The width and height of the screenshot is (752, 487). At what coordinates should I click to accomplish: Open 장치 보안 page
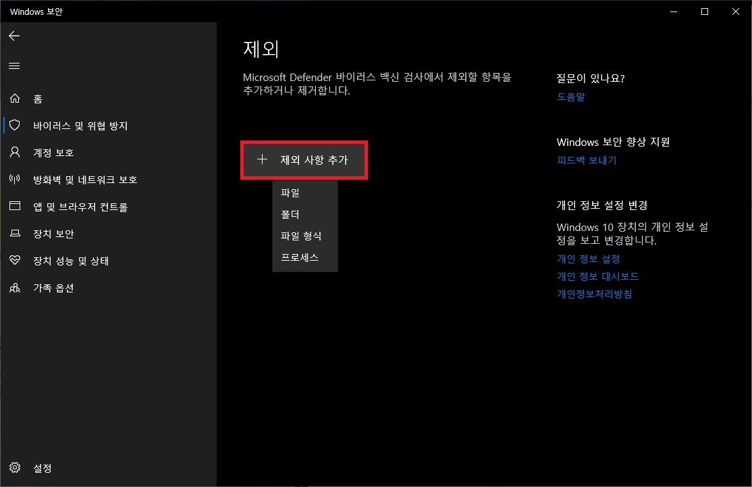[53, 234]
